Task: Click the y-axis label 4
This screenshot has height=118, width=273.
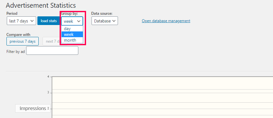Action: coord(48,76)
